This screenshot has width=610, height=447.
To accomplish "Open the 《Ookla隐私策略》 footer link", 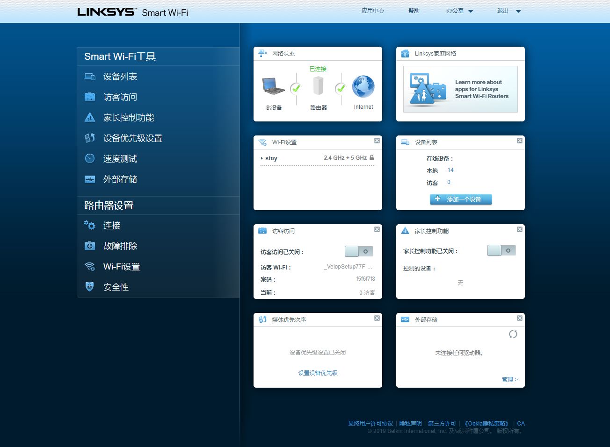I will coord(486,424).
